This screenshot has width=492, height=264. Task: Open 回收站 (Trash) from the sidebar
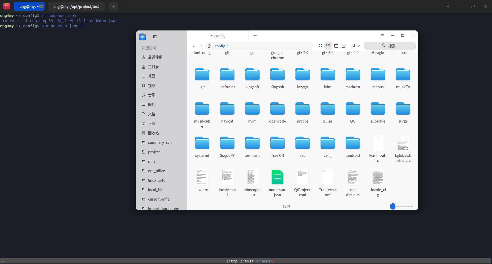(x=153, y=133)
